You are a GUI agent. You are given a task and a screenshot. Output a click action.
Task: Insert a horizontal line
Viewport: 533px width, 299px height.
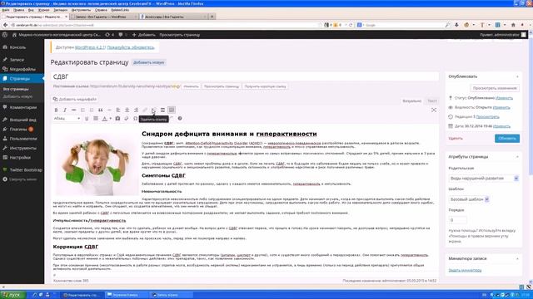pos(109,110)
